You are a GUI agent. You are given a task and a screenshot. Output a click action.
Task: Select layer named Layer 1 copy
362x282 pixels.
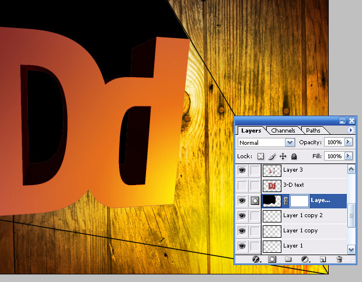pos(300,231)
